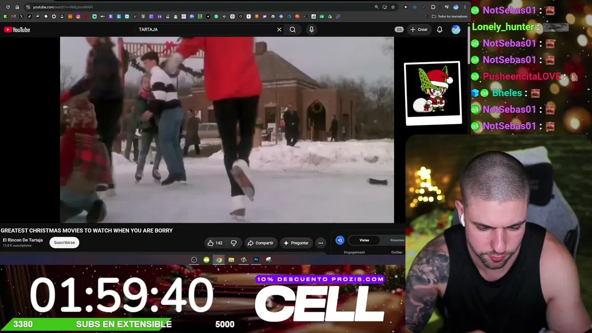This screenshot has height=333, width=592.
Task: Open YouTube notifications bell
Action: click(440, 30)
